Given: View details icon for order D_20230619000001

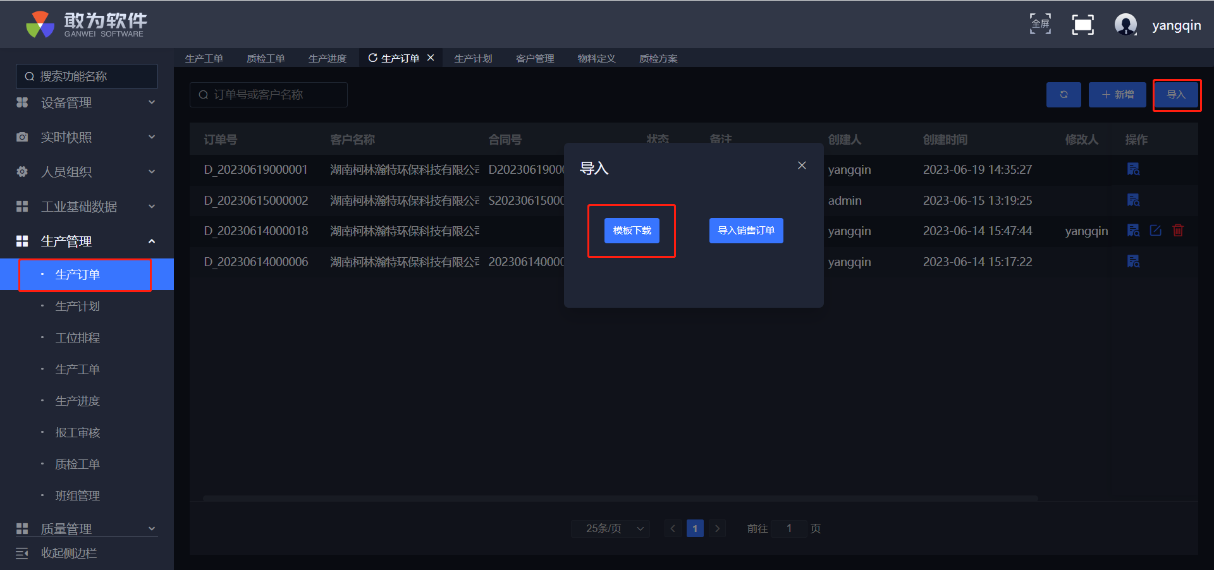Looking at the screenshot, I should point(1134,169).
